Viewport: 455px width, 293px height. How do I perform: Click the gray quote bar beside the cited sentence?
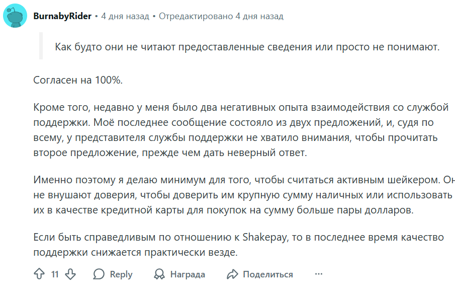click(x=40, y=46)
